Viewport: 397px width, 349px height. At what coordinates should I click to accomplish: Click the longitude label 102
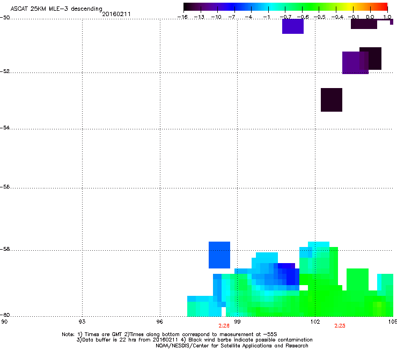click(x=315, y=322)
